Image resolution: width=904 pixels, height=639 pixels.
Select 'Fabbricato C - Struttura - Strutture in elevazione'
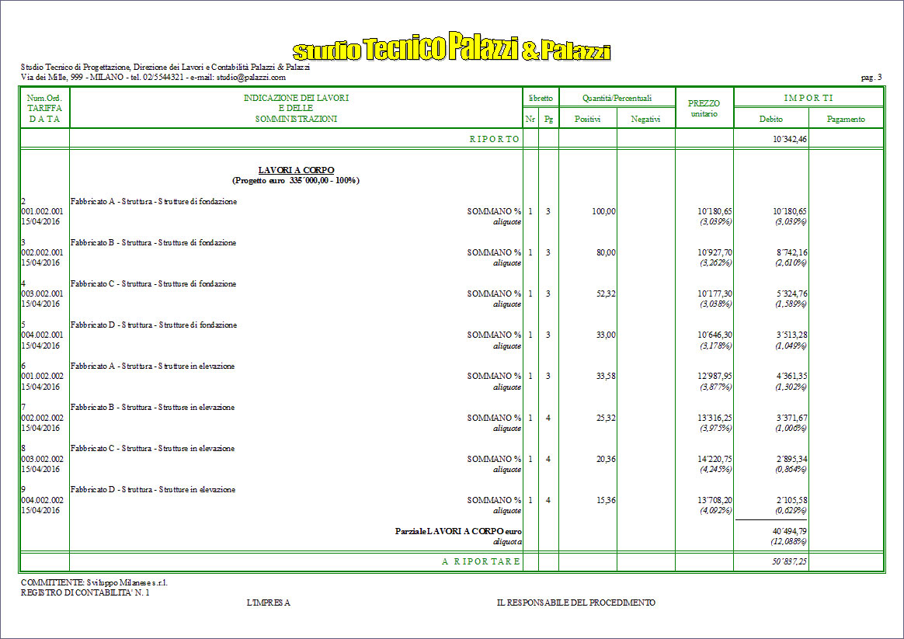pos(152,448)
